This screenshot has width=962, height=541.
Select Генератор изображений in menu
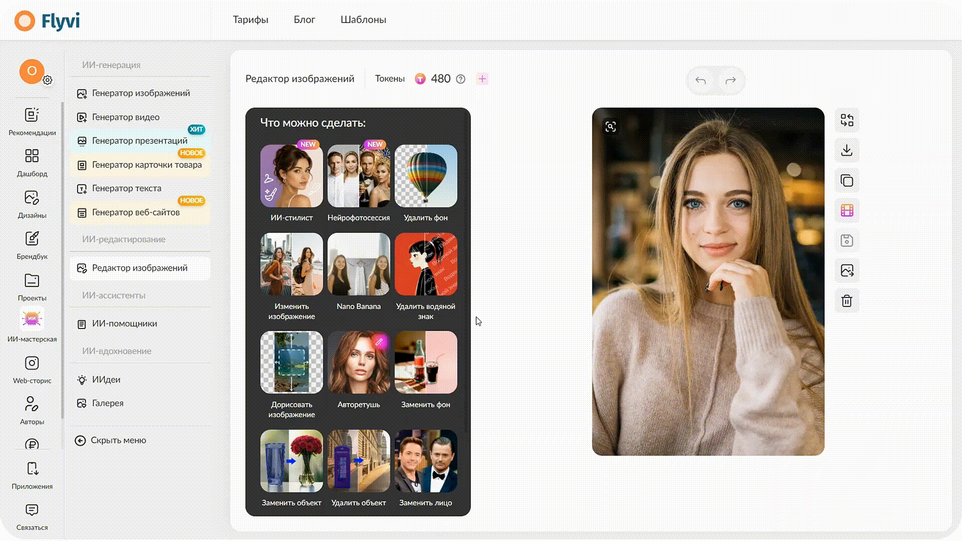tap(140, 93)
